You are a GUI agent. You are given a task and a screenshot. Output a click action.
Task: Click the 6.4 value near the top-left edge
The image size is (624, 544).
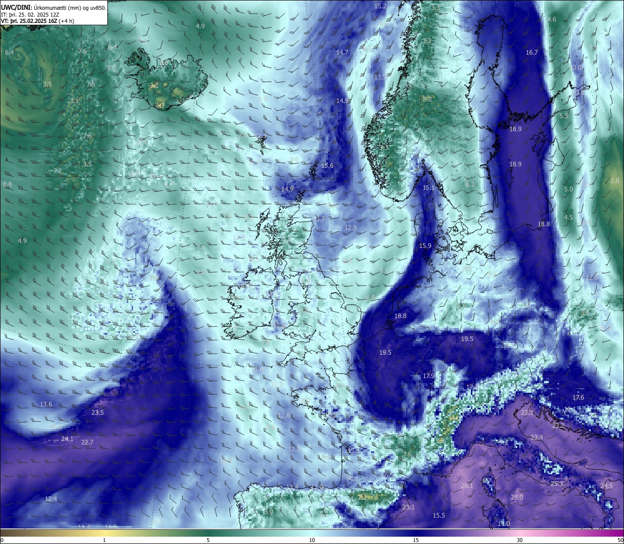pyautogui.click(x=9, y=52)
